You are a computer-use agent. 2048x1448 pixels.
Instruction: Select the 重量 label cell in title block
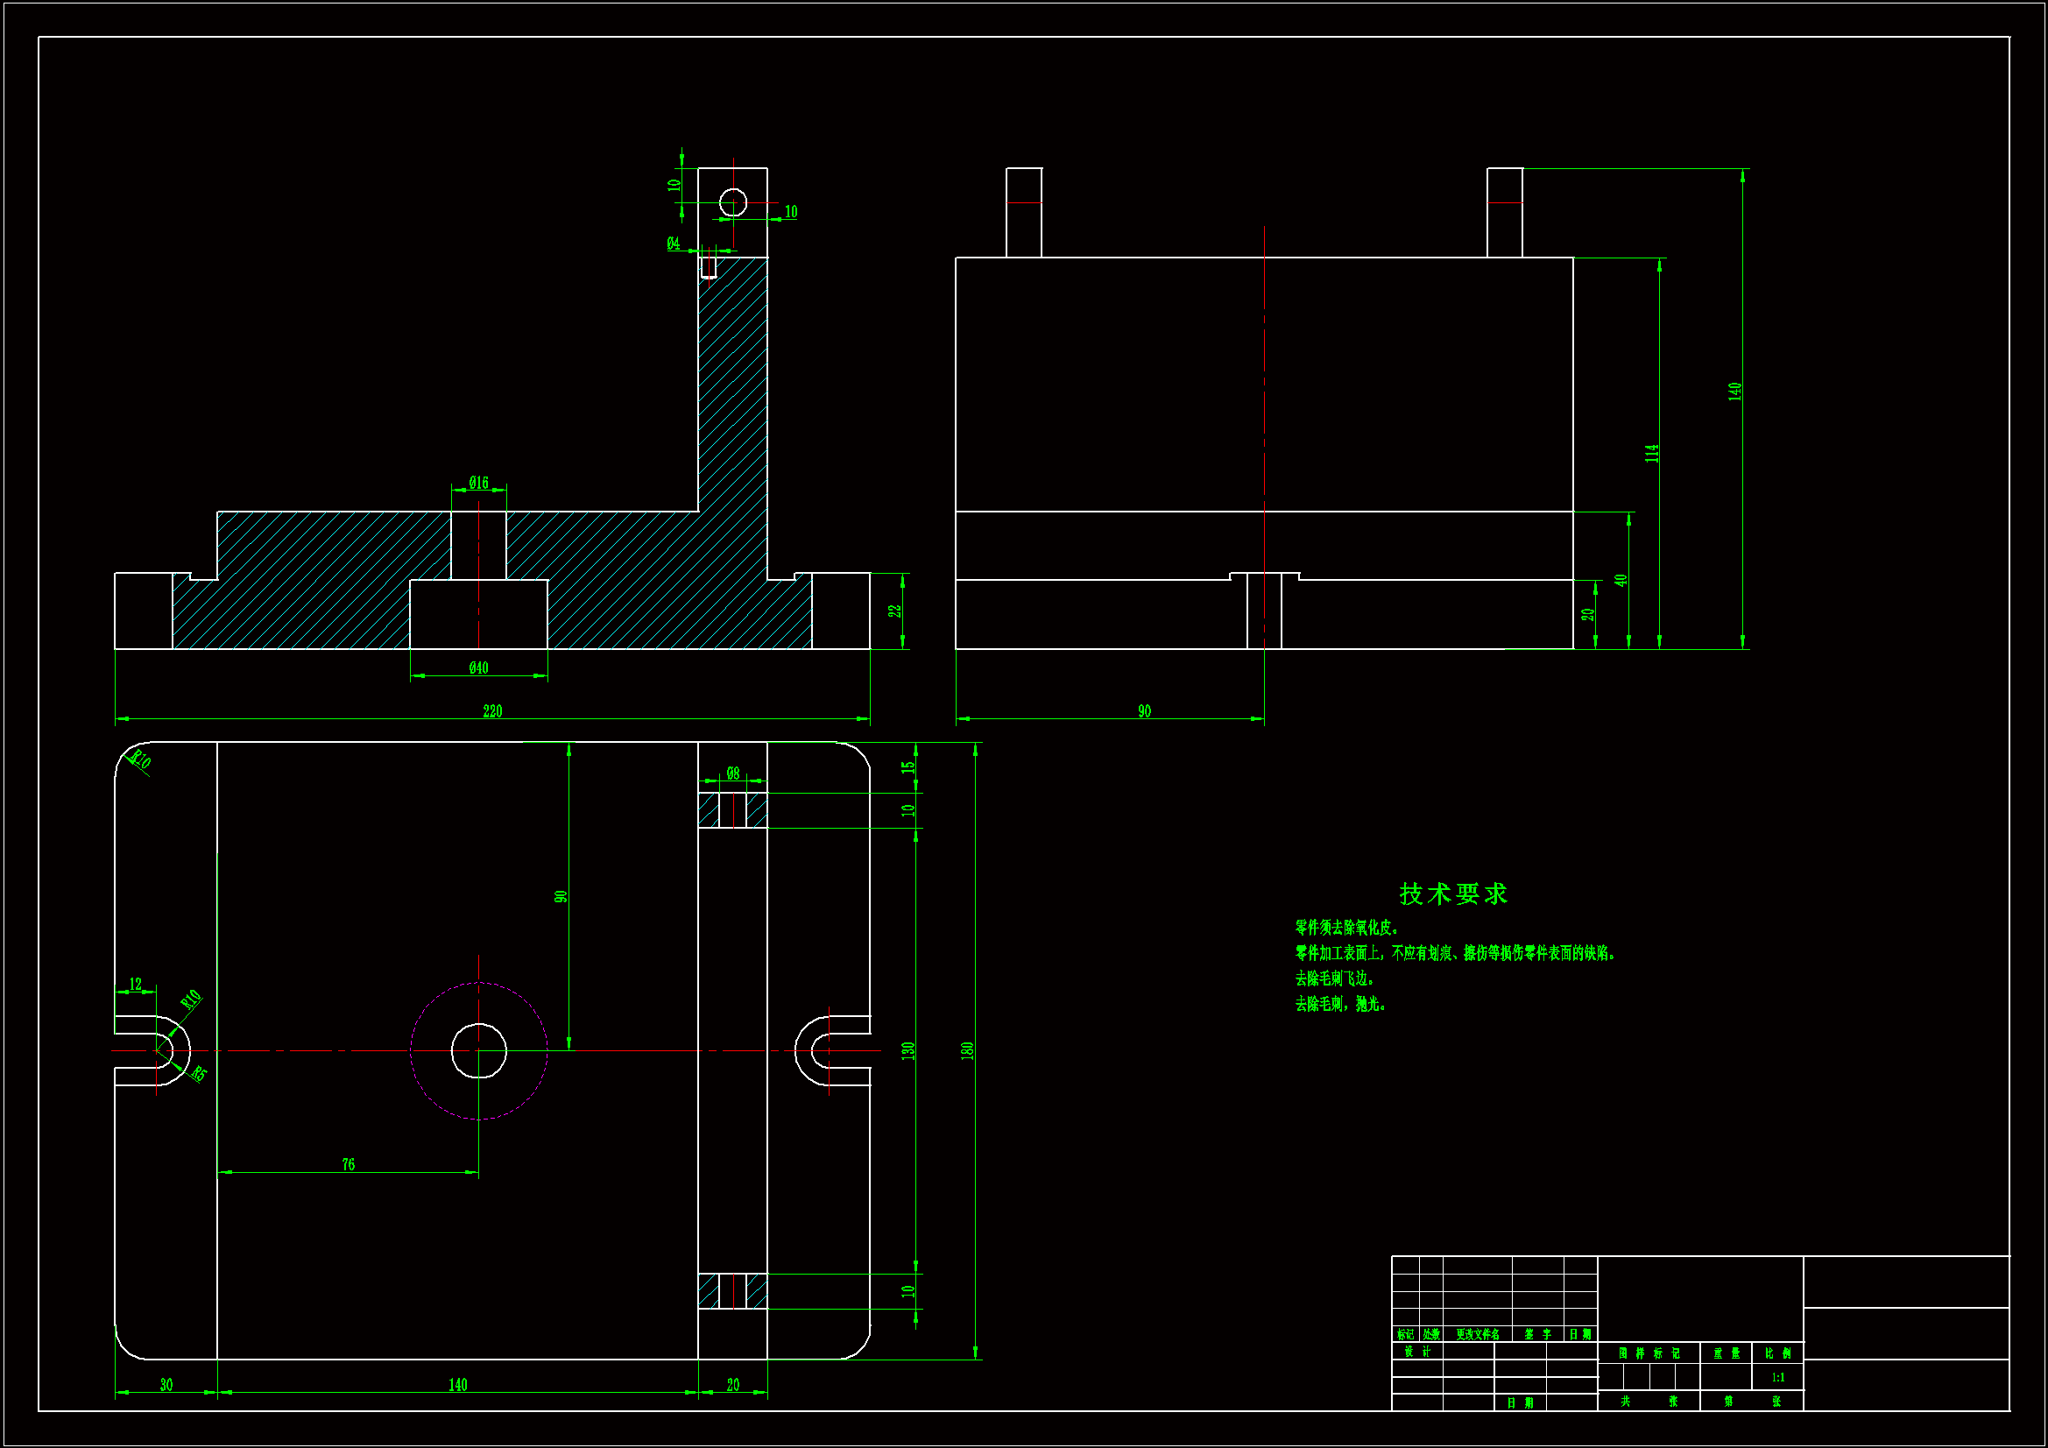click(x=1726, y=1353)
